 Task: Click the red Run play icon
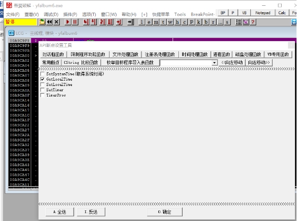pyautogui.click(x=67, y=22)
